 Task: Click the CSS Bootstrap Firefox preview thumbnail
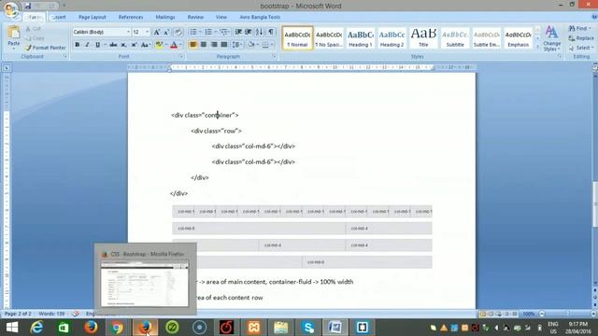coord(145,284)
